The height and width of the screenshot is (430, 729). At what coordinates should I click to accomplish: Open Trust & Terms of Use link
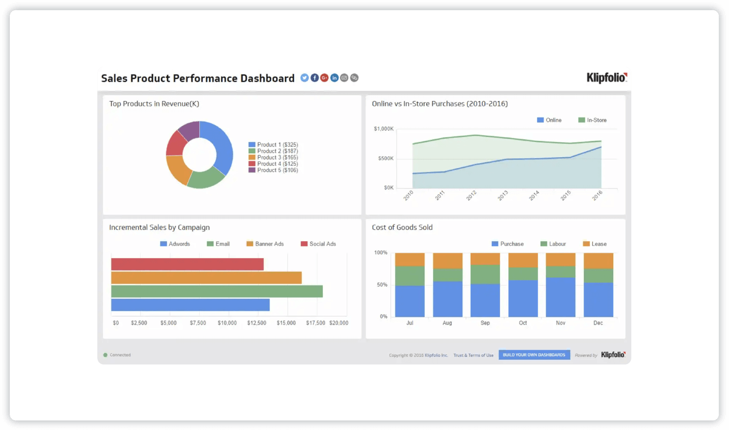tap(473, 355)
